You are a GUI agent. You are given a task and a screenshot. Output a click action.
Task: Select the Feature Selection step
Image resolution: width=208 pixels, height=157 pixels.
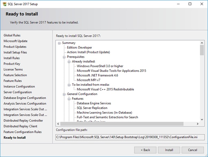pos(15,75)
